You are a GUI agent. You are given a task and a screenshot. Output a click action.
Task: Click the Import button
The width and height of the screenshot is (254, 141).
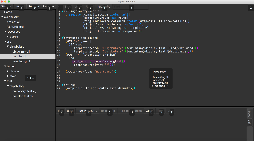20,6
